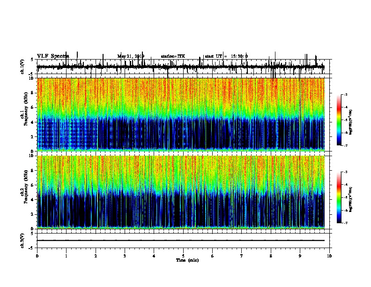Click time axis tick label "1"
The width and height of the screenshot is (371, 287).
(66, 256)
